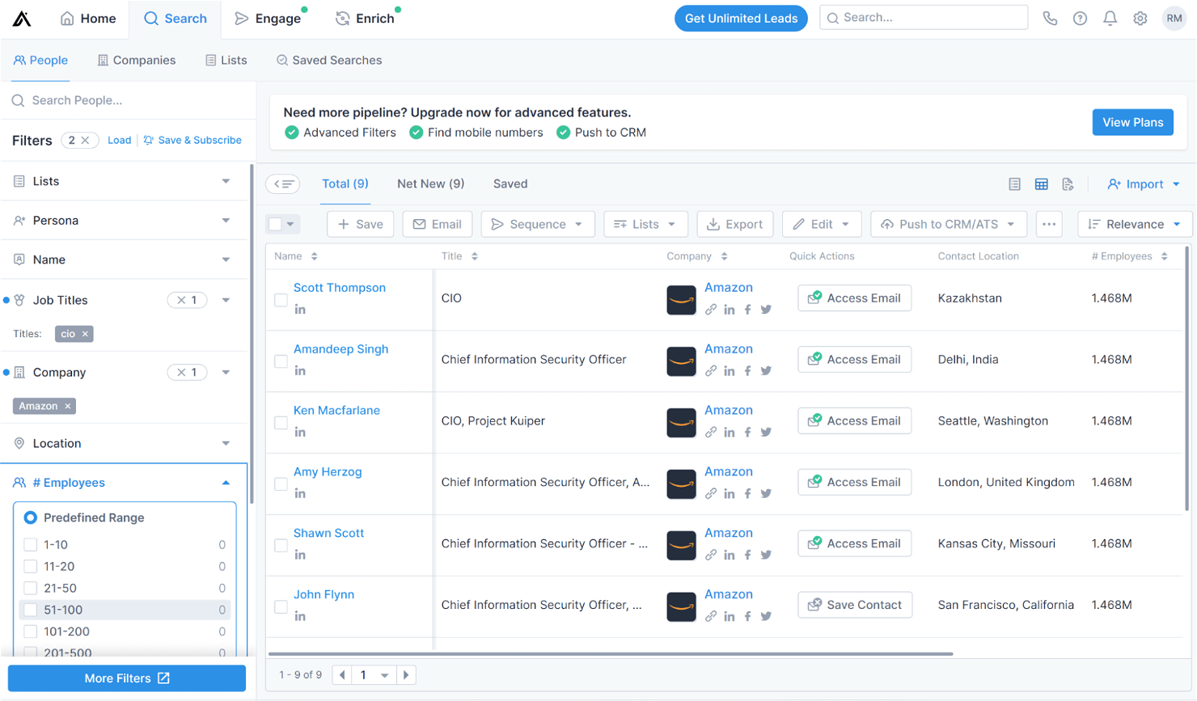This screenshot has height=701, width=1197.
Task: Access email for Scott Thompson
Action: tap(855, 298)
